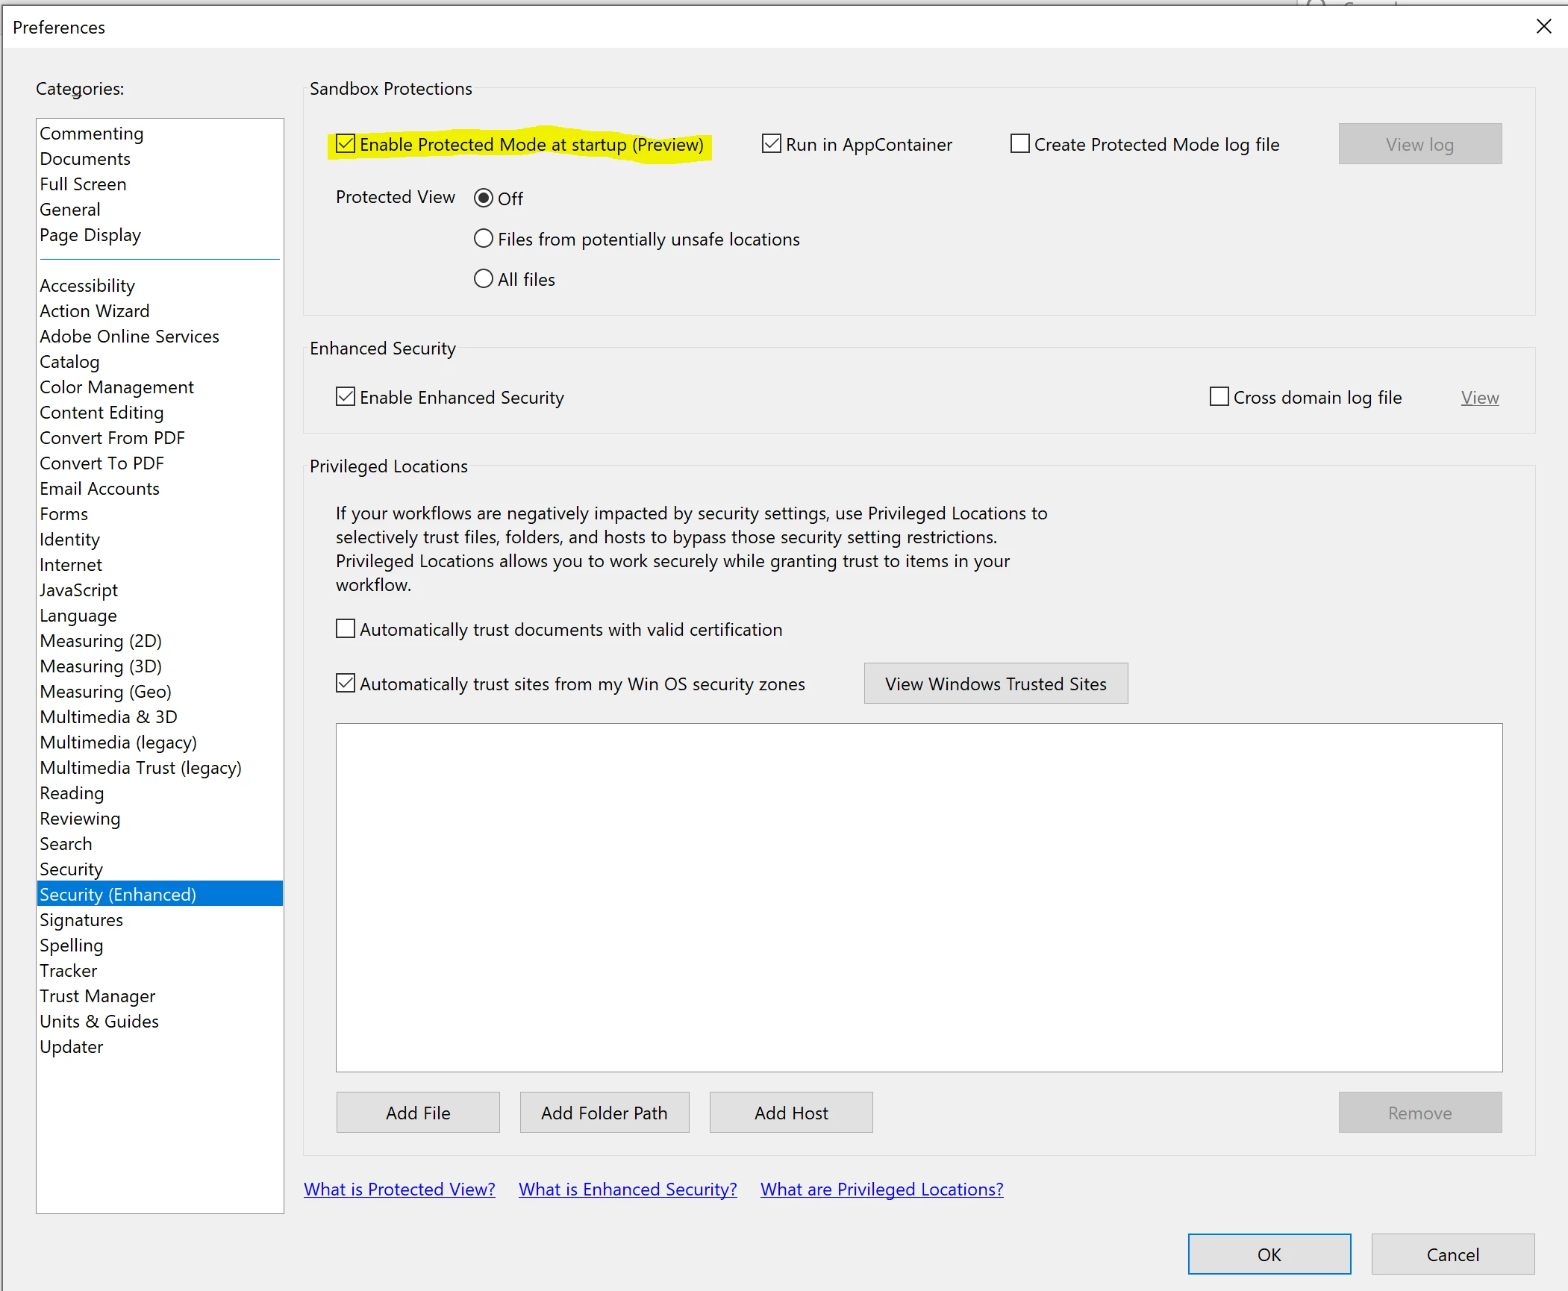Viewport: 1568px width, 1291px height.
Task: Select JavaScript in categories list
Action: (x=78, y=590)
